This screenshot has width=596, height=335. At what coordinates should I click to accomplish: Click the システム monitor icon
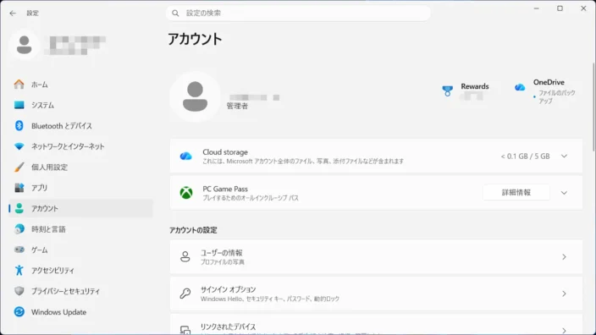click(x=19, y=105)
